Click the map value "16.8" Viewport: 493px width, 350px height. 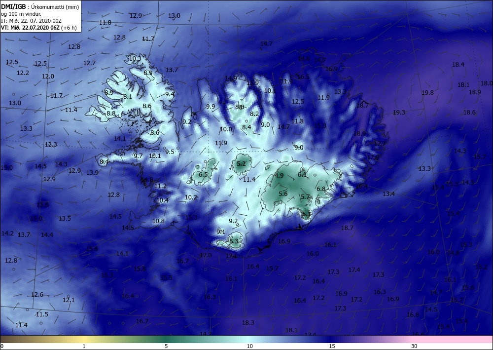(413, 315)
